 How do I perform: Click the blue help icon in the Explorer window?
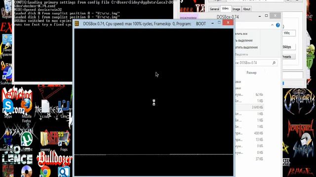(x=278, y=25)
